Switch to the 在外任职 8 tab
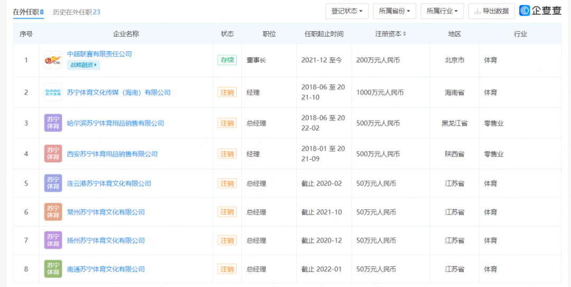571x287 pixels. (x=29, y=12)
